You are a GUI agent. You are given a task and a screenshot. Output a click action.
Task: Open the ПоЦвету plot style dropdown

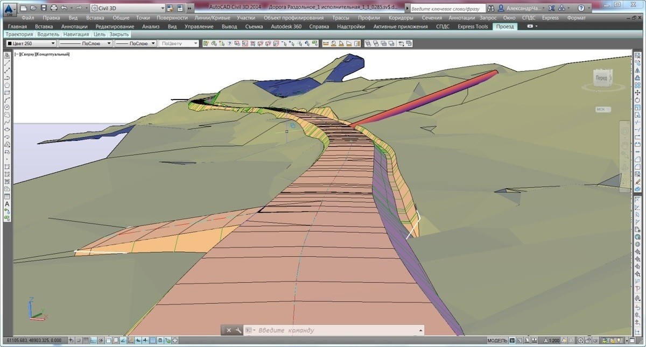pyautogui.click(x=195, y=43)
